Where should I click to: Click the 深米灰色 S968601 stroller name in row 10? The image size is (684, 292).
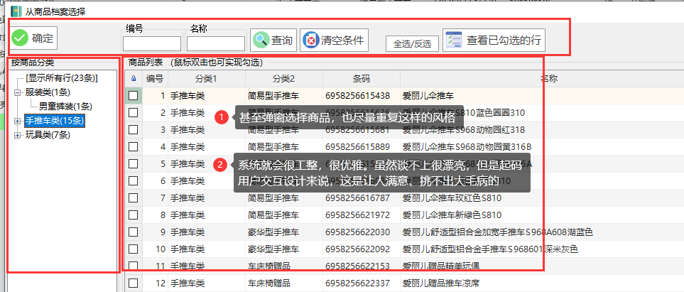coord(490,249)
